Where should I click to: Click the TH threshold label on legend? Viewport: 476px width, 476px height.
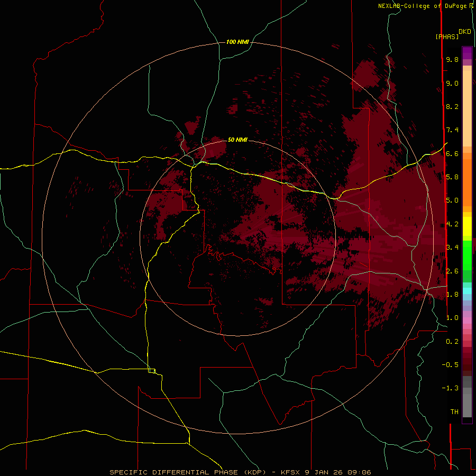click(454, 412)
